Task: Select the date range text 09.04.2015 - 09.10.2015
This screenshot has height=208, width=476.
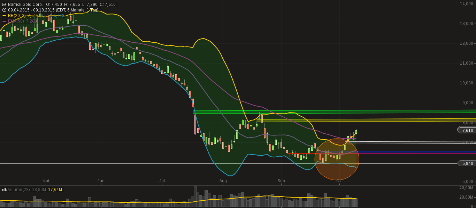Action: pos(31,10)
